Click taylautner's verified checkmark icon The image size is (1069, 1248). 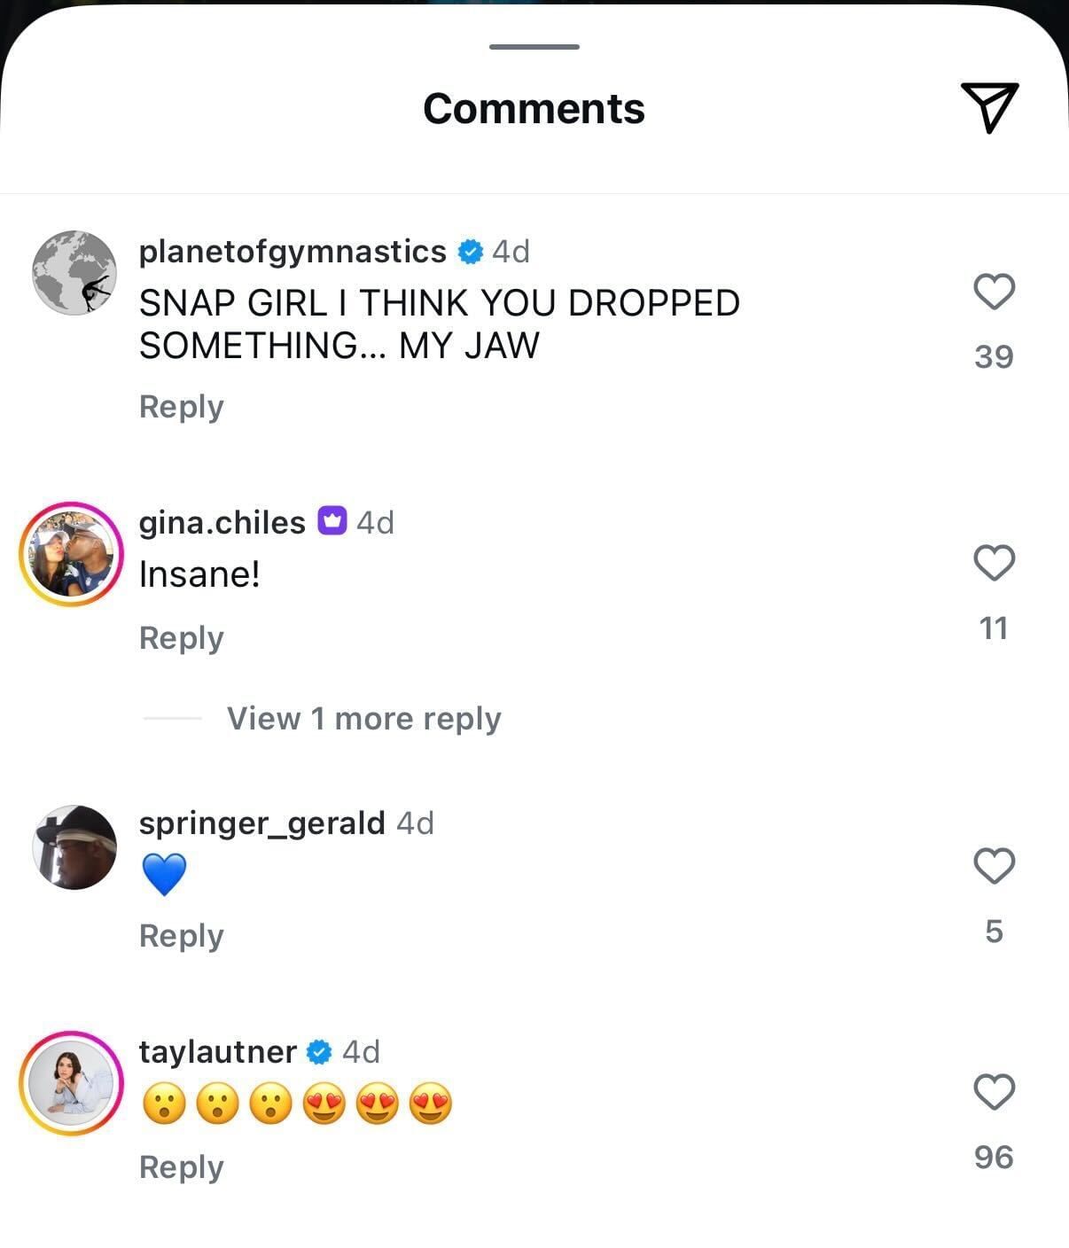[x=319, y=1051]
